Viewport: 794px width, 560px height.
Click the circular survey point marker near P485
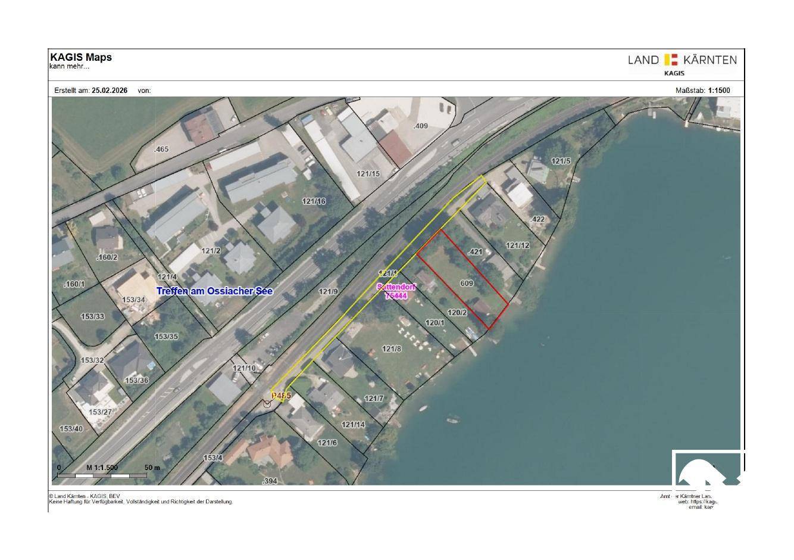(267, 404)
